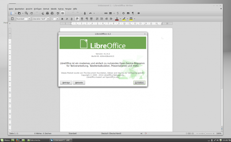Open the Ansicht menu
This screenshot has height=142, width=231.
coord(29,9)
